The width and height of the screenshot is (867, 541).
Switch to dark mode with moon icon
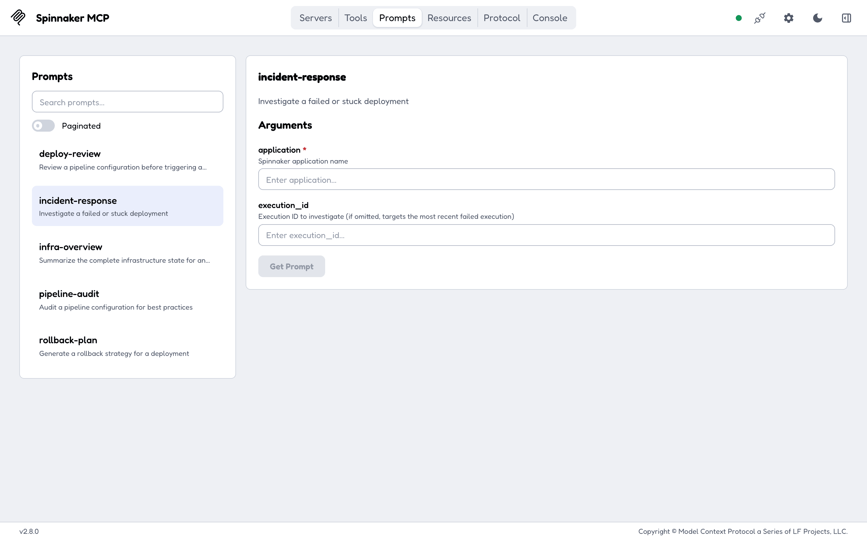click(x=817, y=18)
